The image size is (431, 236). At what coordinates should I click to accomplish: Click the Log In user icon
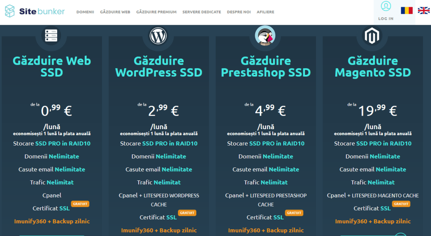(x=385, y=6)
